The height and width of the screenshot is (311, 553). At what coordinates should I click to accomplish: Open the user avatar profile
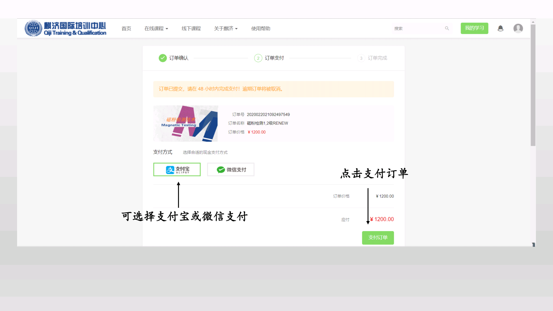click(518, 28)
